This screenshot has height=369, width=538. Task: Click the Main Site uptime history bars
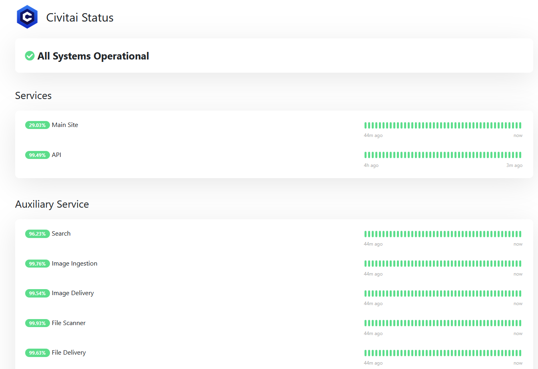[x=443, y=125]
